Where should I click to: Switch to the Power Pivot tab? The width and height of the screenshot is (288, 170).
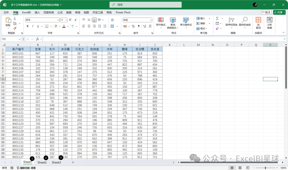(x=123, y=12)
